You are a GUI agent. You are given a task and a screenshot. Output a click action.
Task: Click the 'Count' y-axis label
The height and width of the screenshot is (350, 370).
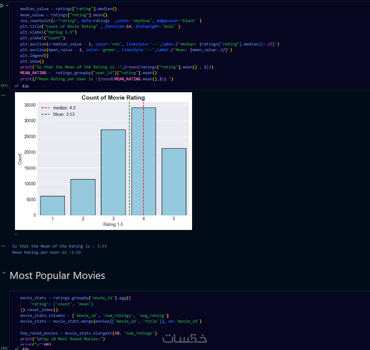point(20,159)
